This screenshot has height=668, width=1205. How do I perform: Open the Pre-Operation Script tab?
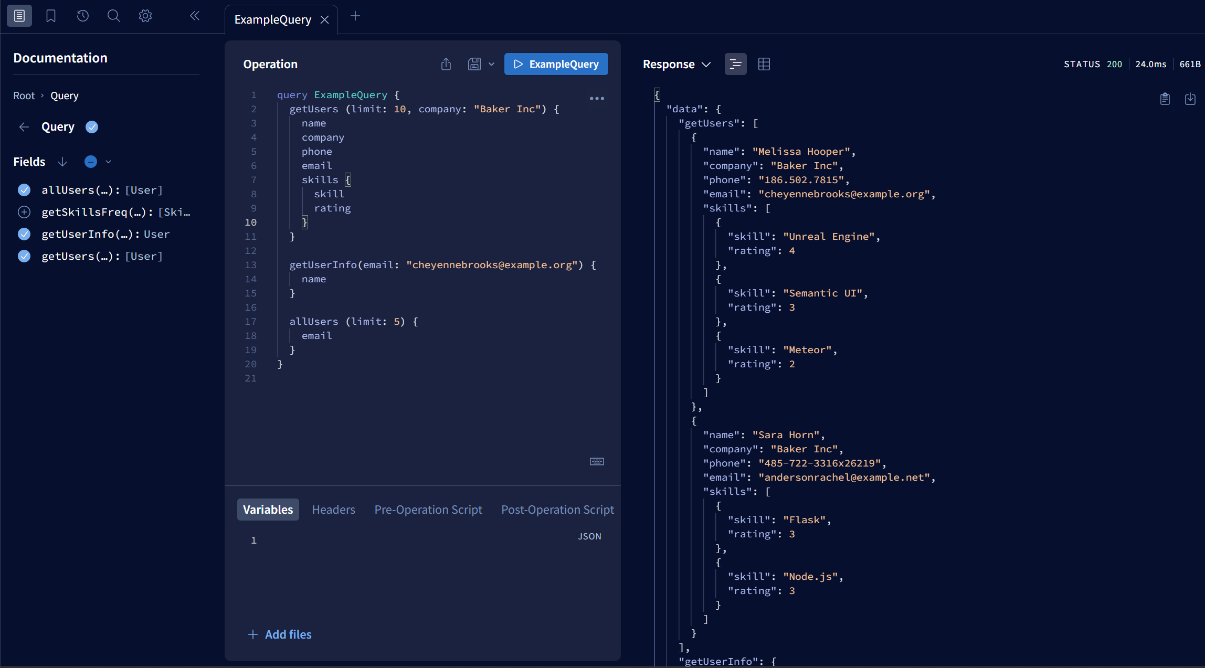tap(428, 510)
